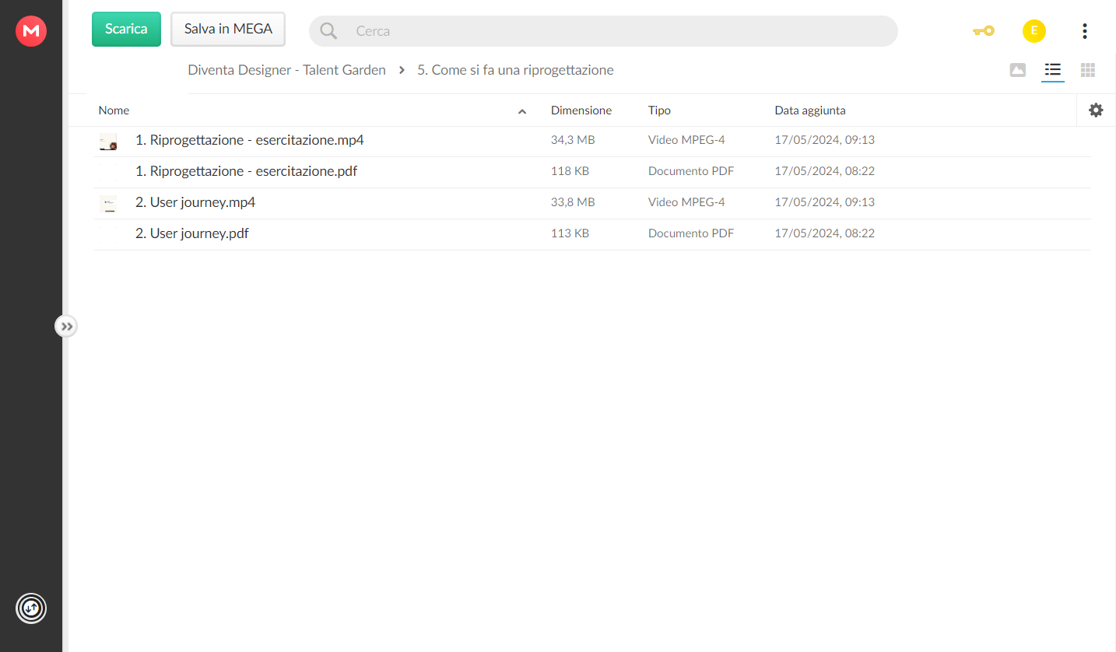Click the MEGA logo icon
Viewport: 1116px width, 652px height.
click(31, 31)
